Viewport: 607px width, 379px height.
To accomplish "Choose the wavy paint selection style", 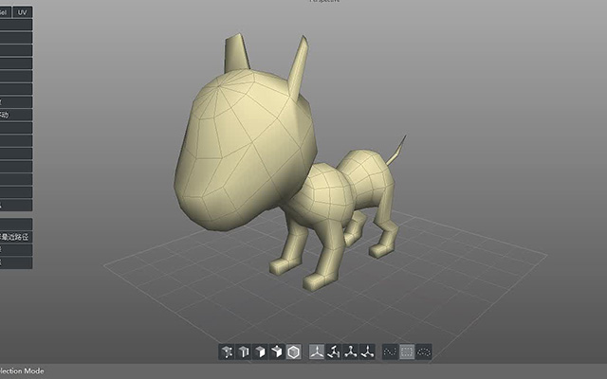I will click(x=390, y=352).
